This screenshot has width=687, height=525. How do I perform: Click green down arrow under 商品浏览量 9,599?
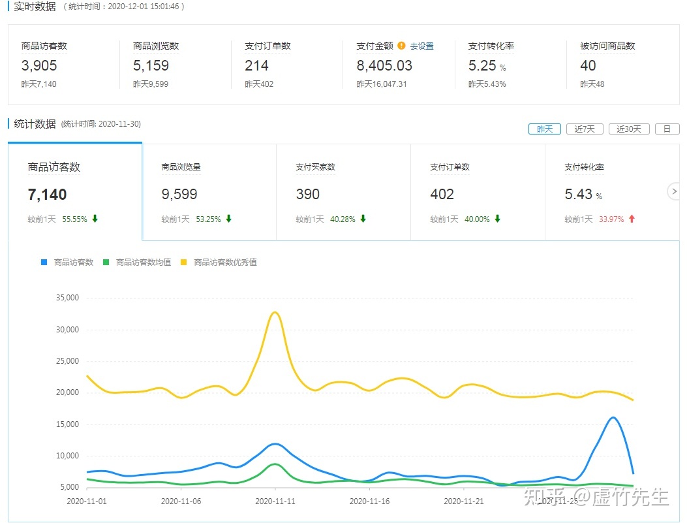coord(228,219)
